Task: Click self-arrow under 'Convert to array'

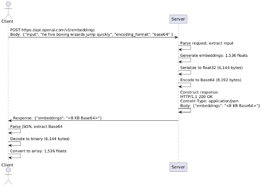Action: (14, 156)
